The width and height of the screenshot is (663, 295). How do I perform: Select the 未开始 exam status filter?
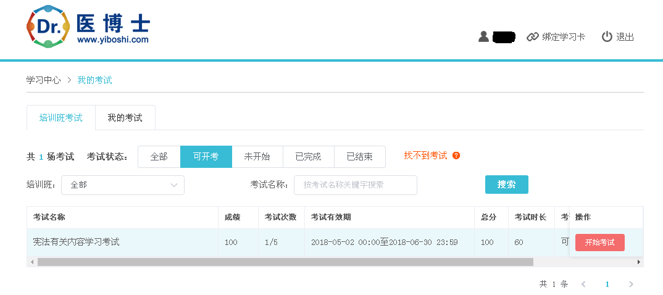pyautogui.click(x=257, y=157)
